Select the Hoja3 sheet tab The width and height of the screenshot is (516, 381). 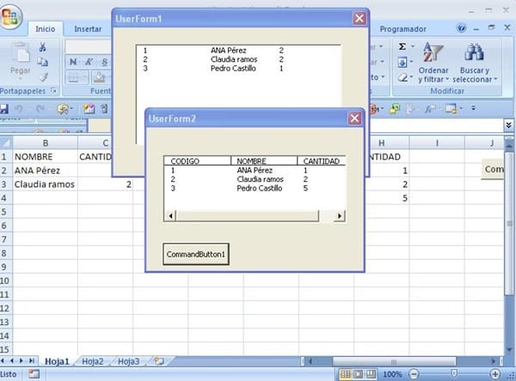[128, 361]
